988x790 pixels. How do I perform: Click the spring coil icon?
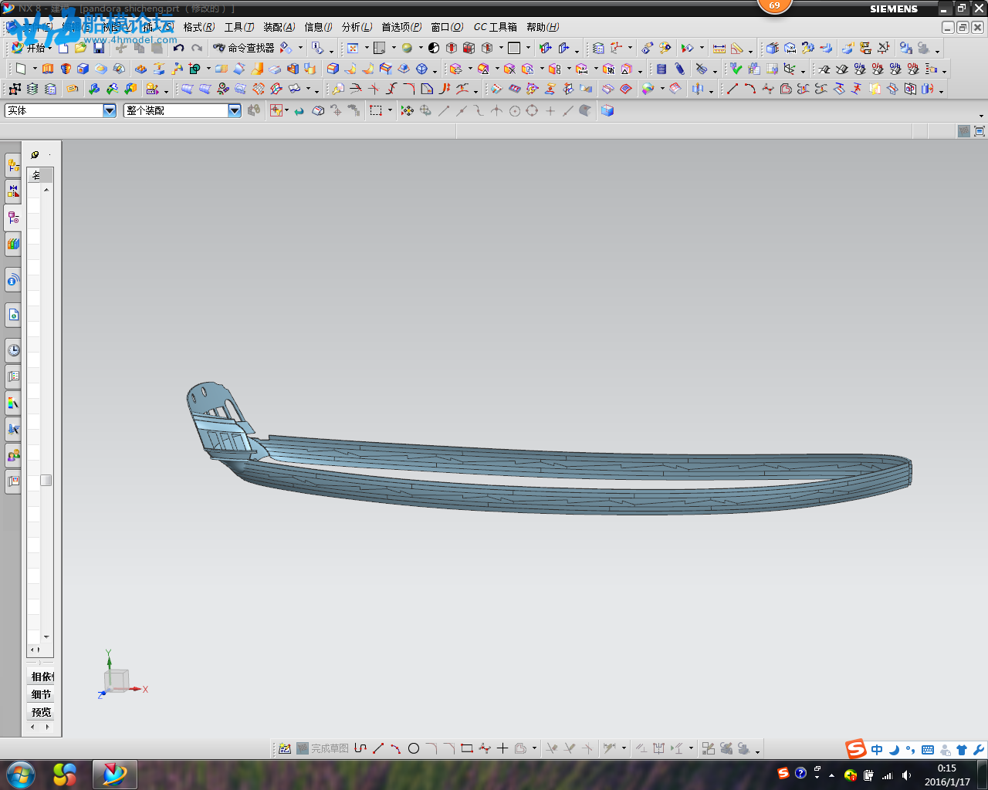tap(661, 69)
